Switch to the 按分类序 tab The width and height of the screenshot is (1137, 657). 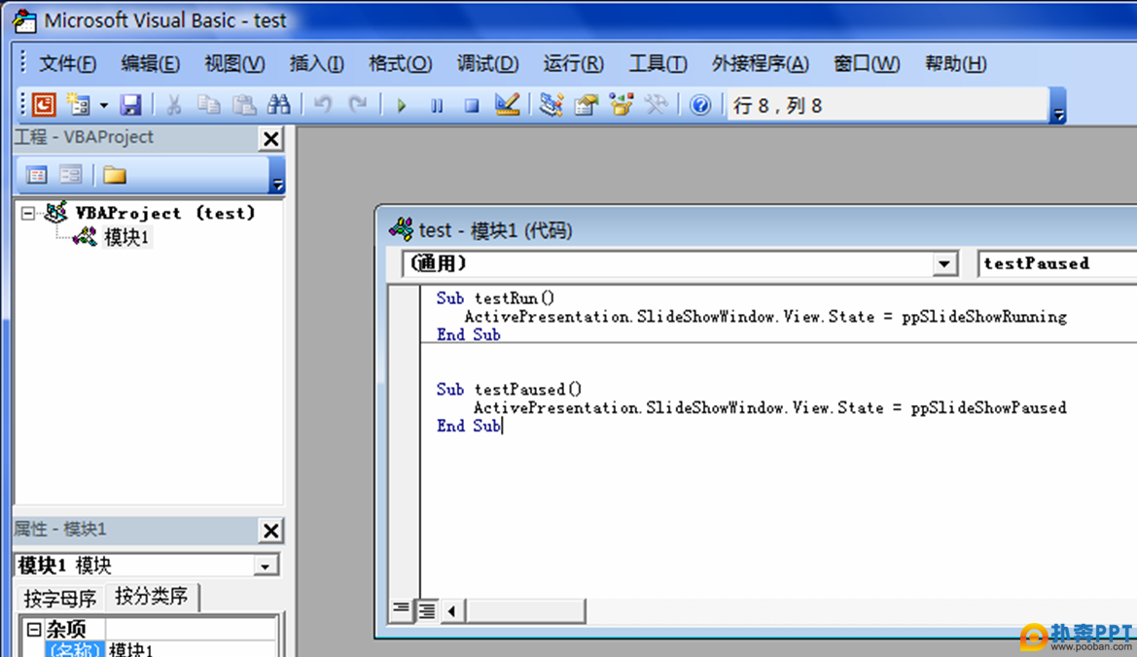pyautogui.click(x=152, y=596)
